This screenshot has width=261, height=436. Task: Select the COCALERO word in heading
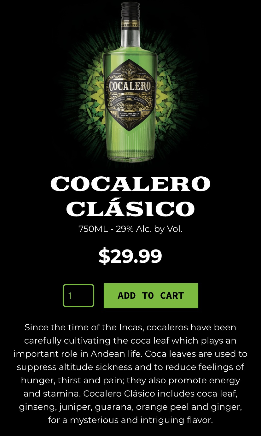click(130, 184)
